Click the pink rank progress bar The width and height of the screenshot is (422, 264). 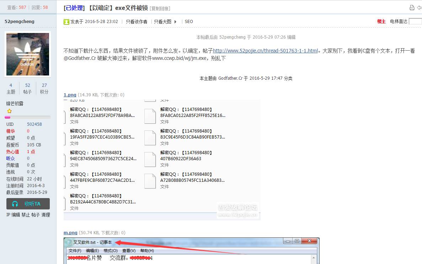point(7,117)
